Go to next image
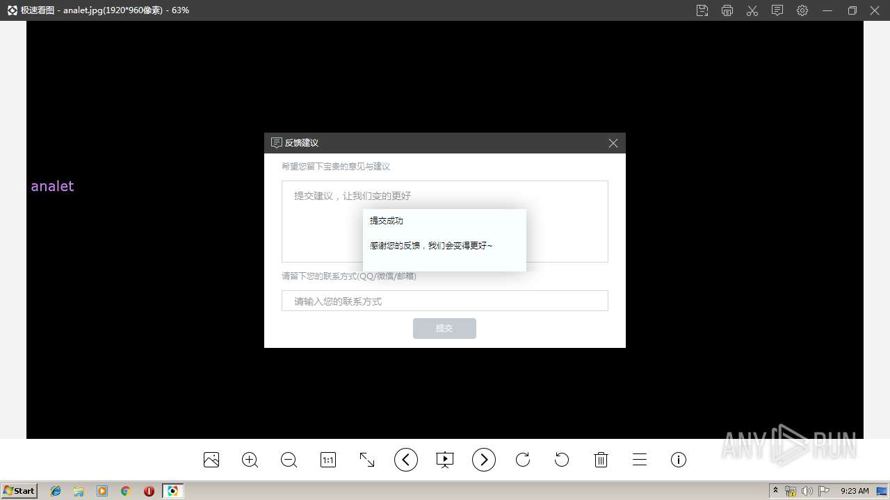890x500 pixels. 484,460
